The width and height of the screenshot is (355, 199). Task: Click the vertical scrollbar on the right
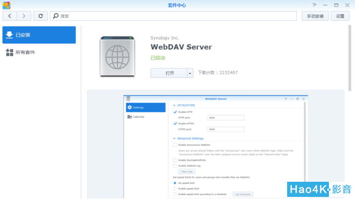click(350, 58)
